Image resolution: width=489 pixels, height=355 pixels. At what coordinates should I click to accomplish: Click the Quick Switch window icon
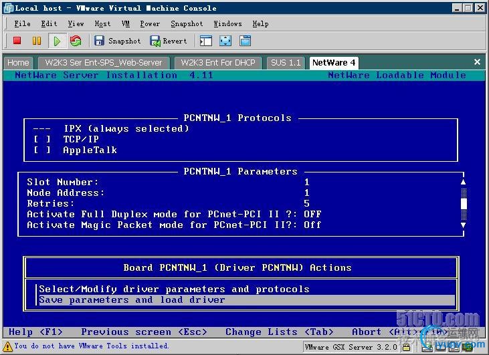tap(245, 41)
